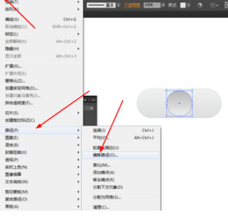The image size is (228, 216).
Task: Click the panel collapse arrows icon
Action: [x=85, y=100]
